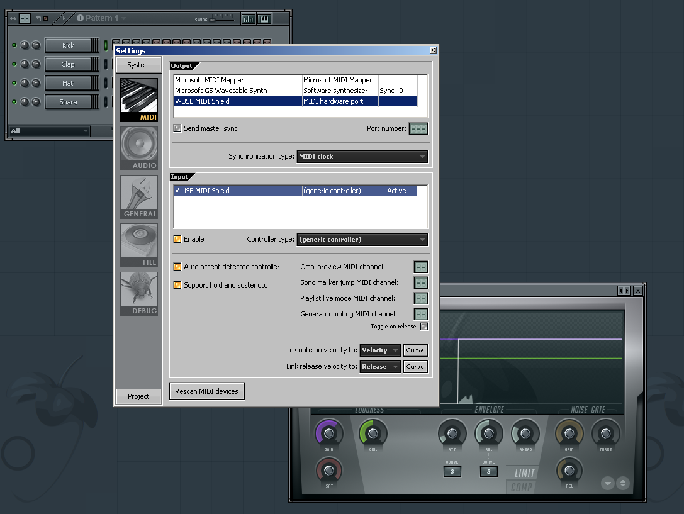The image size is (684, 514).
Task: Expand the Controller type dropdown
Action: pyautogui.click(x=362, y=240)
